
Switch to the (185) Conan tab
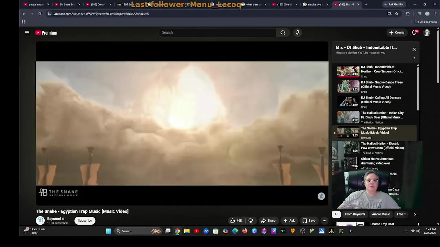(98, 4)
